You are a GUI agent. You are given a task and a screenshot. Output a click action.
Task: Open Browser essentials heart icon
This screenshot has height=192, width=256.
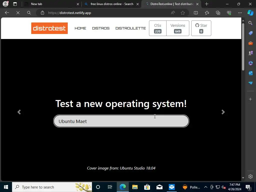click(x=229, y=13)
